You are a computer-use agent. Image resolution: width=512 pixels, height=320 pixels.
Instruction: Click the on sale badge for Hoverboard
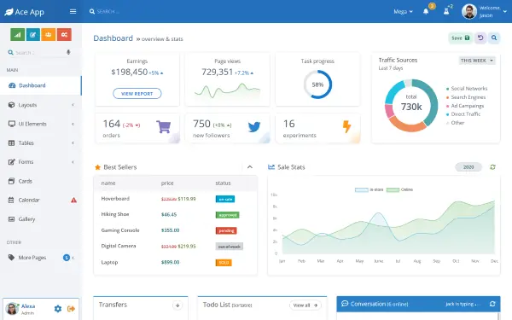tap(225, 199)
